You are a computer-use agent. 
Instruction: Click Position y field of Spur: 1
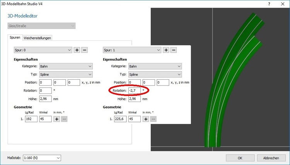click(x=149, y=82)
